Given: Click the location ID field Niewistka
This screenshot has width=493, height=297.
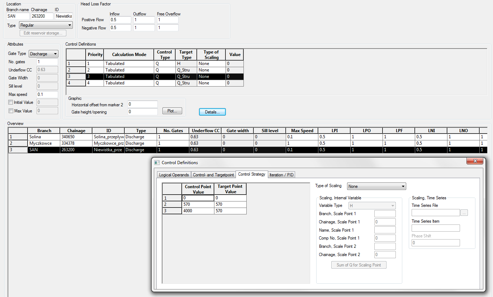Looking at the screenshot, I should coord(64,16).
